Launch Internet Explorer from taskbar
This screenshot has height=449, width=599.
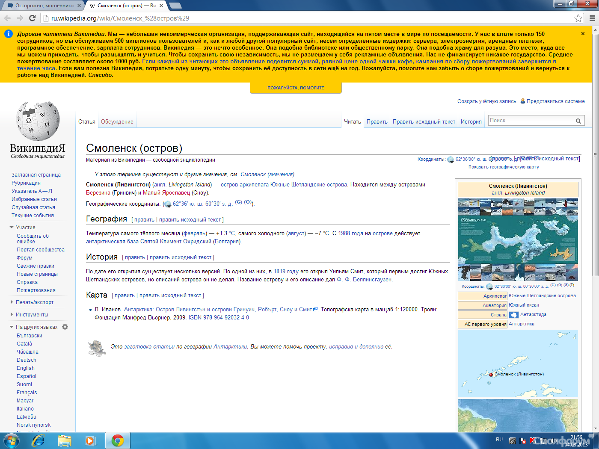tap(38, 440)
